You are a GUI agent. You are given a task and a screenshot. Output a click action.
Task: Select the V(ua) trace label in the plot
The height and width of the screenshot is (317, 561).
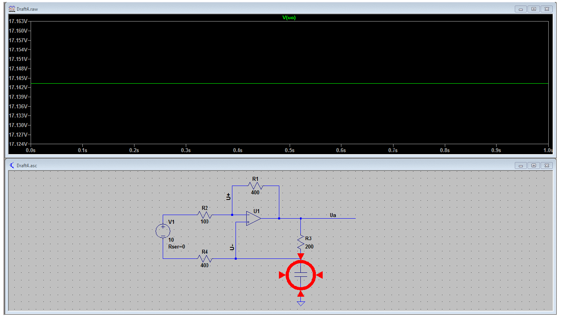click(x=289, y=18)
